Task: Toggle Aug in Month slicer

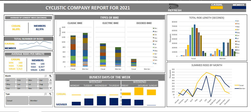Action: [43, 84]
